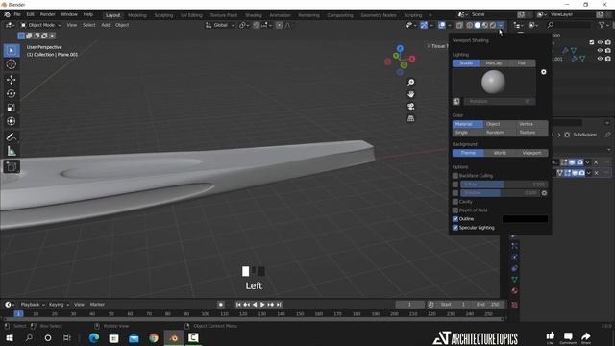615x346 pixels.
Task: Adjust the Shadow intensity slider
Action: (x=500, y=193)
